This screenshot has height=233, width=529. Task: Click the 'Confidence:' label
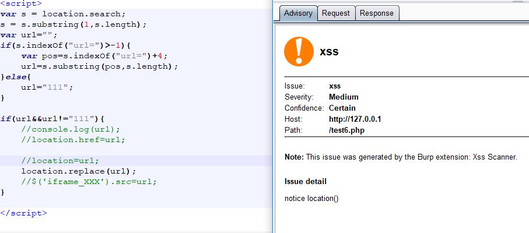coord(304,108)
